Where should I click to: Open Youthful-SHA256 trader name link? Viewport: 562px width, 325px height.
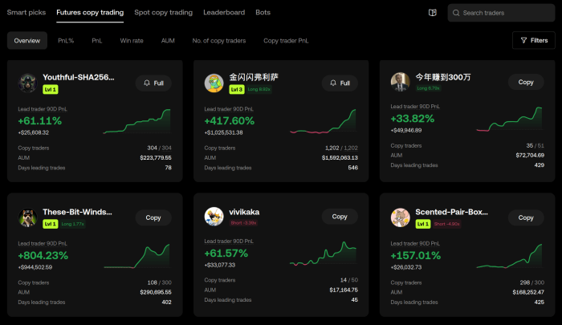click(79, 77)
